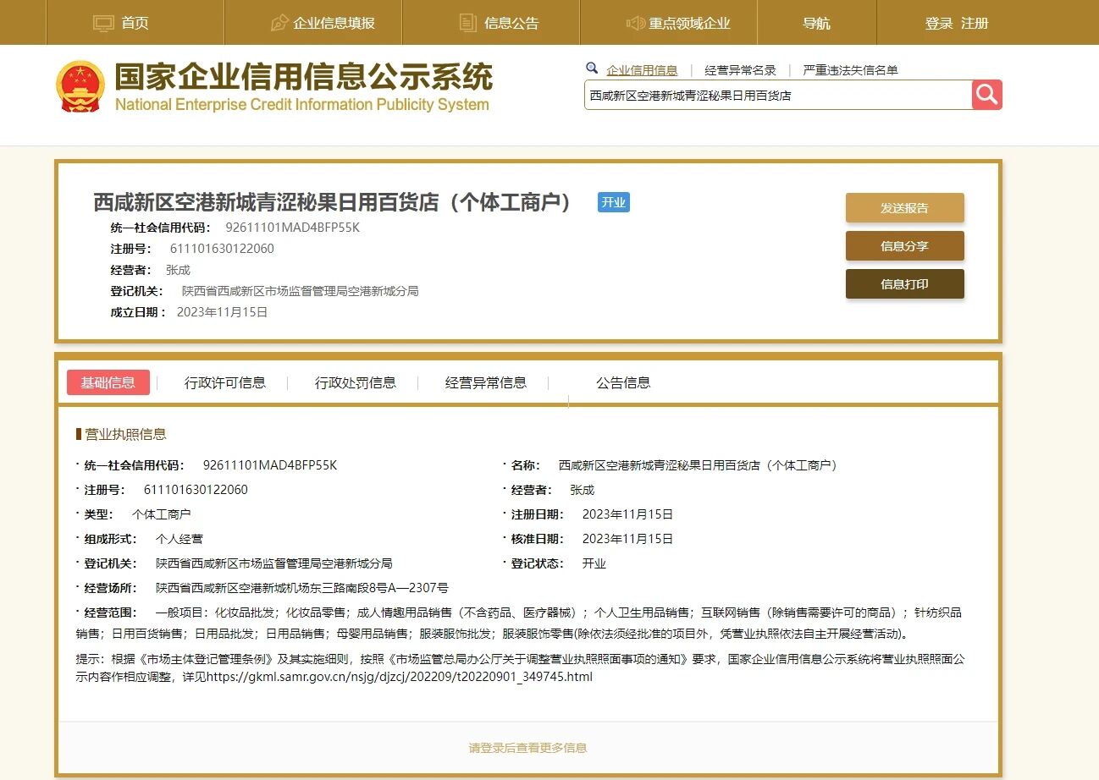Viewport: 1099px width, 780px height.
Task: Click the 注册日期 value 2023年11月15日
Action: (x=627, y=514)
